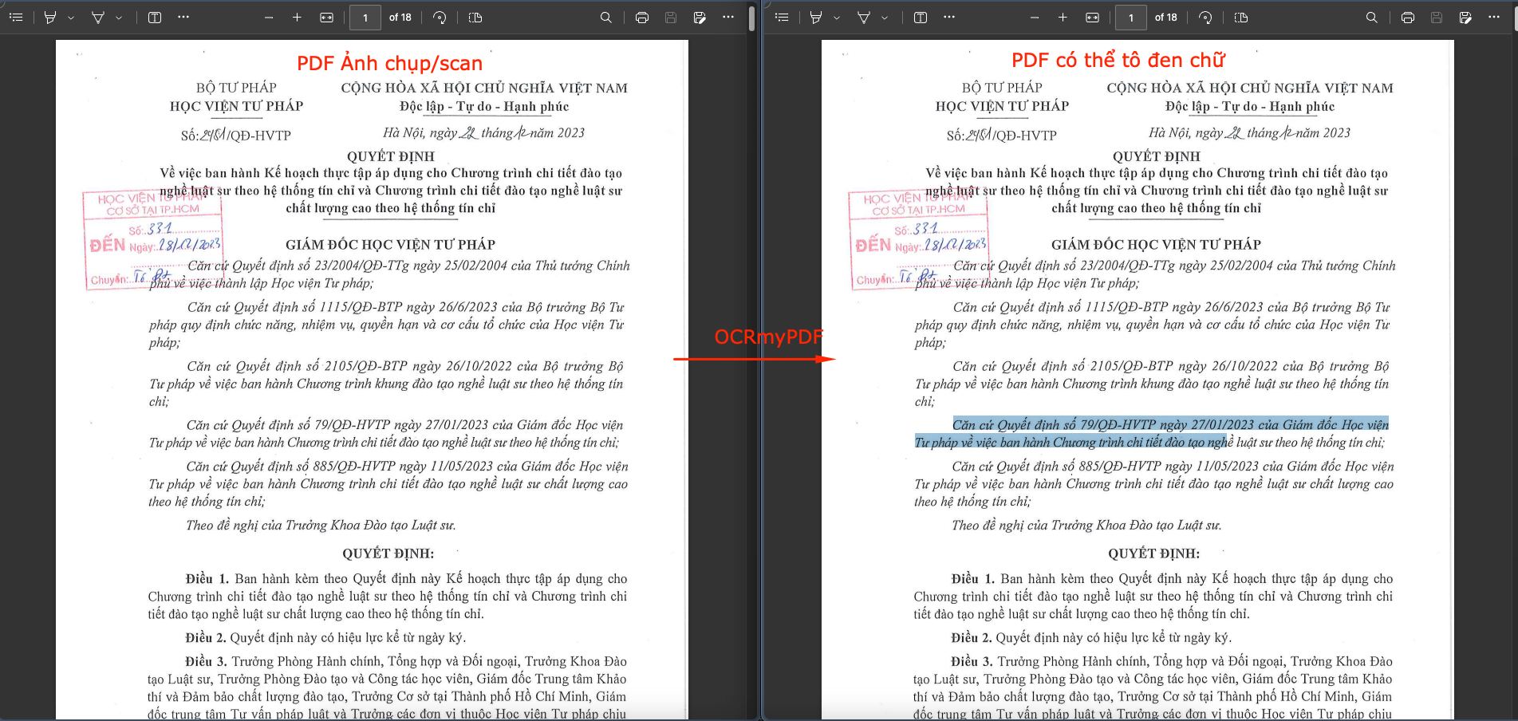Select Draw pen tool in right PDF window

click(864, 17)
